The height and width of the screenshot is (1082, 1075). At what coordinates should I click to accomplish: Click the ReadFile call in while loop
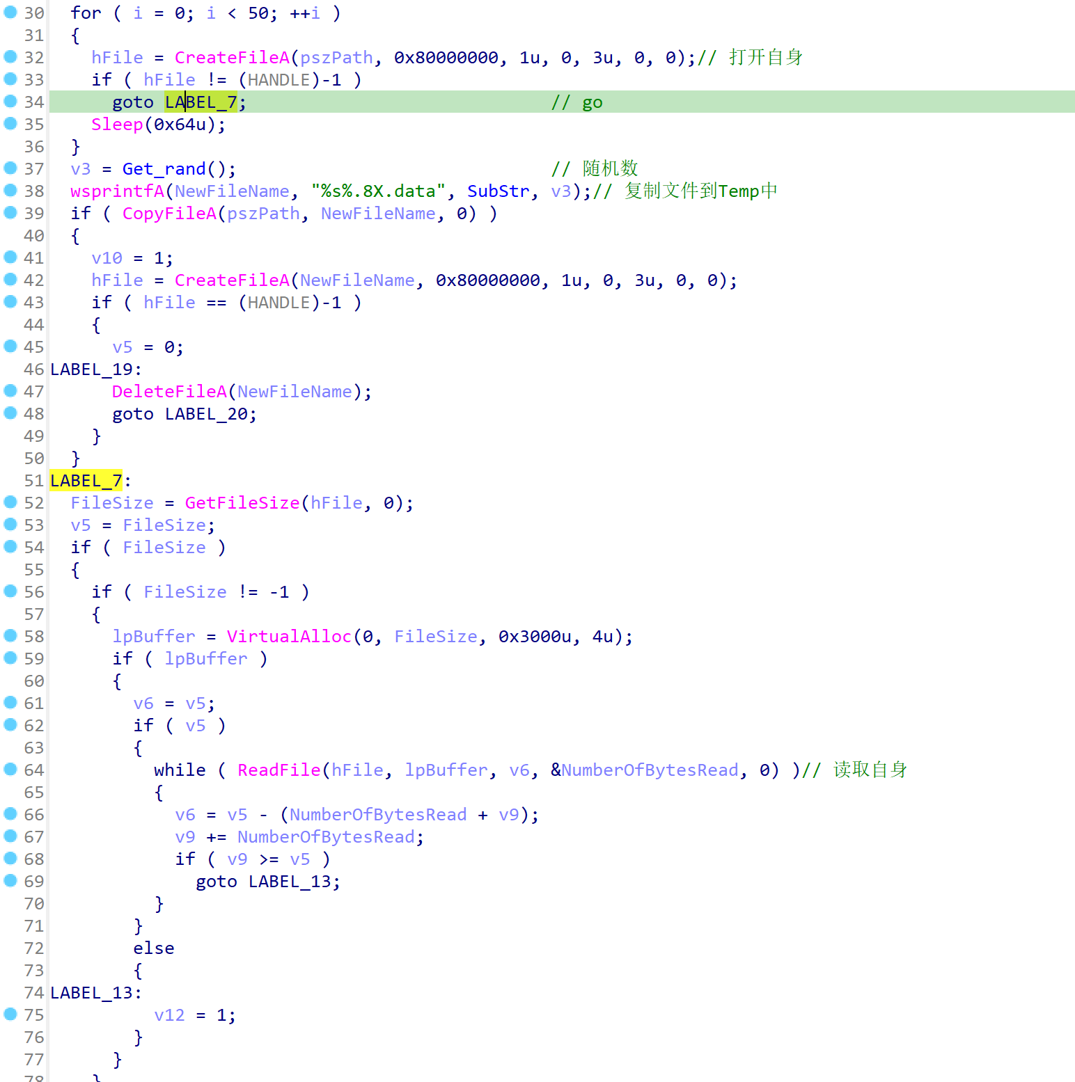point(278,770)
